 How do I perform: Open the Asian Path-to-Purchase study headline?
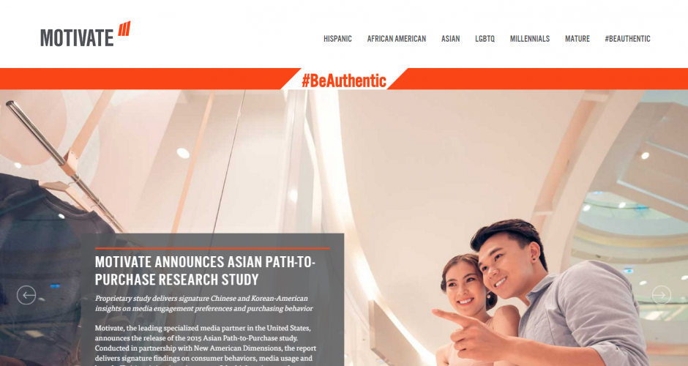[x=205, y=270]
